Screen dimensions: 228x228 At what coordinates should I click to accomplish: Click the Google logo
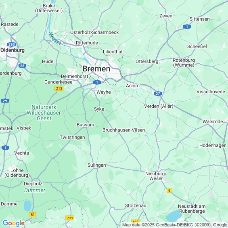(14, 223)
